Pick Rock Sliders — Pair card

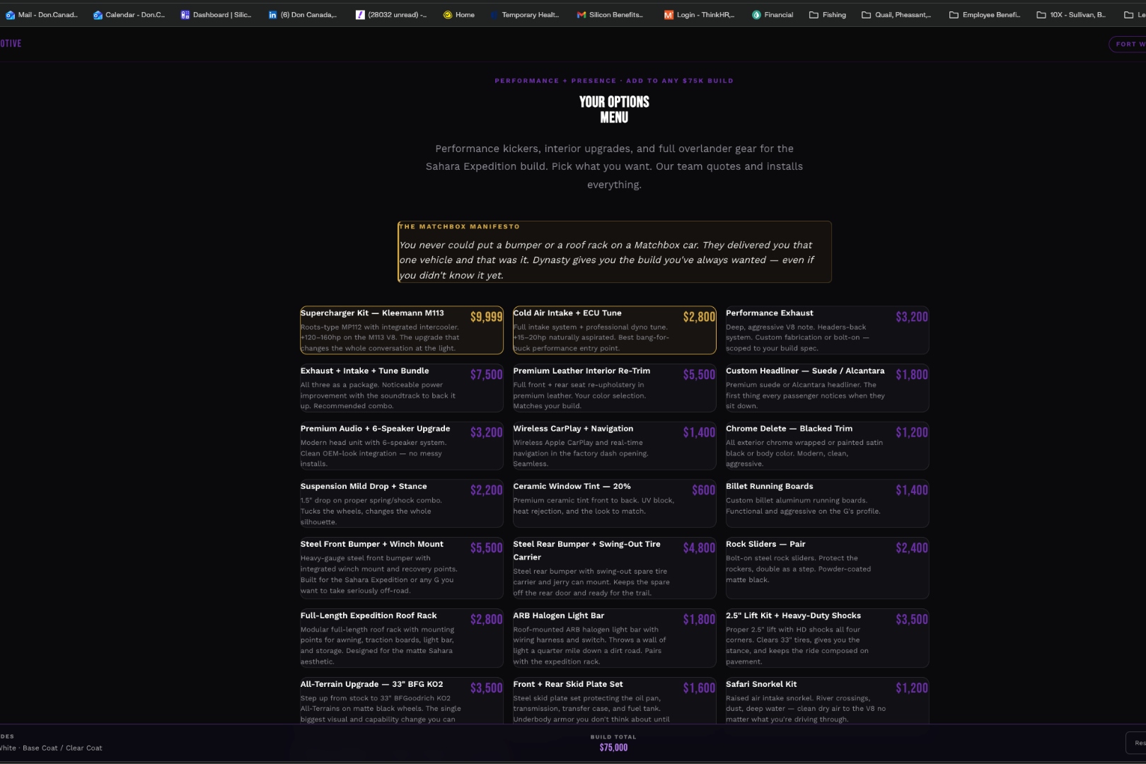(827, 569)
